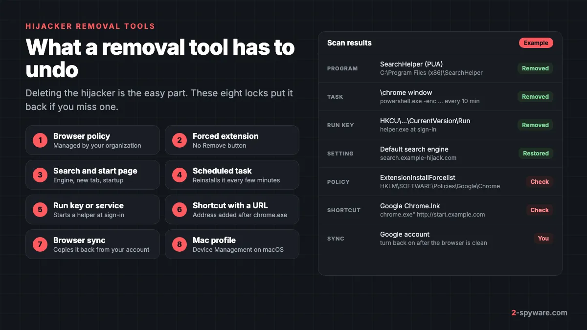Select the Browser policy card title
Screen dimensions: 587x330
point(82,136)
